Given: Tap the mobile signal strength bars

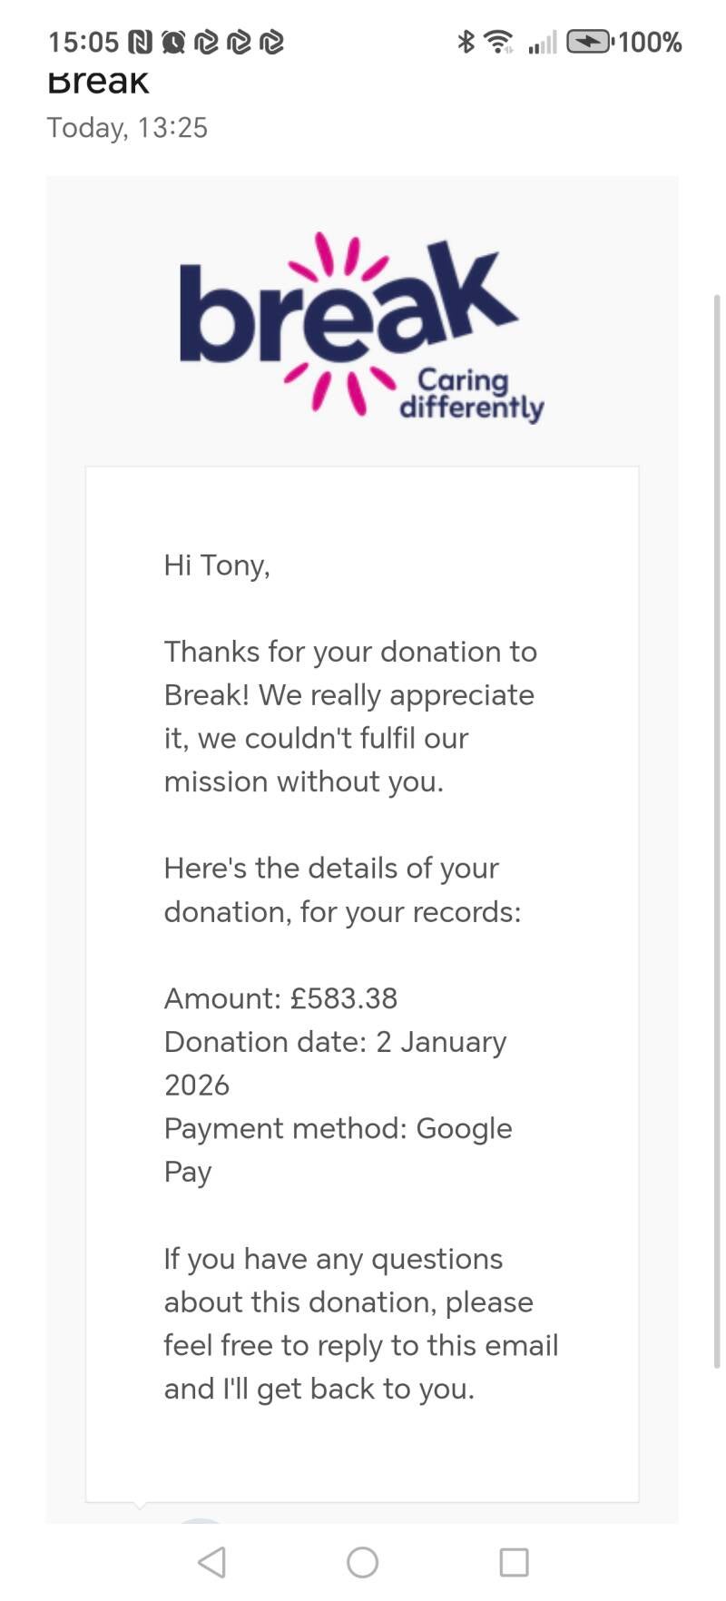Looking at the screenshot, I should (542, 42).
